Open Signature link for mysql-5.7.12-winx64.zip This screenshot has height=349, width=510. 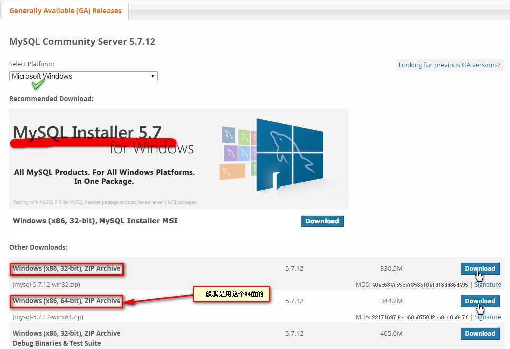[x=487, y=317]
